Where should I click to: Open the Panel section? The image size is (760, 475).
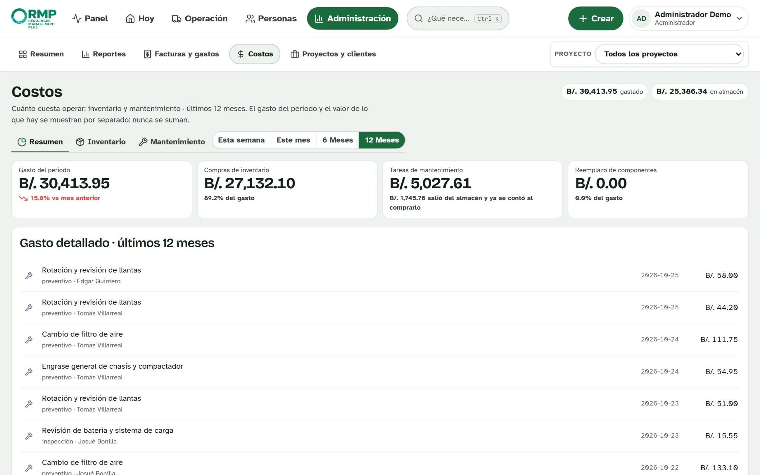click(x=90, y=18)
